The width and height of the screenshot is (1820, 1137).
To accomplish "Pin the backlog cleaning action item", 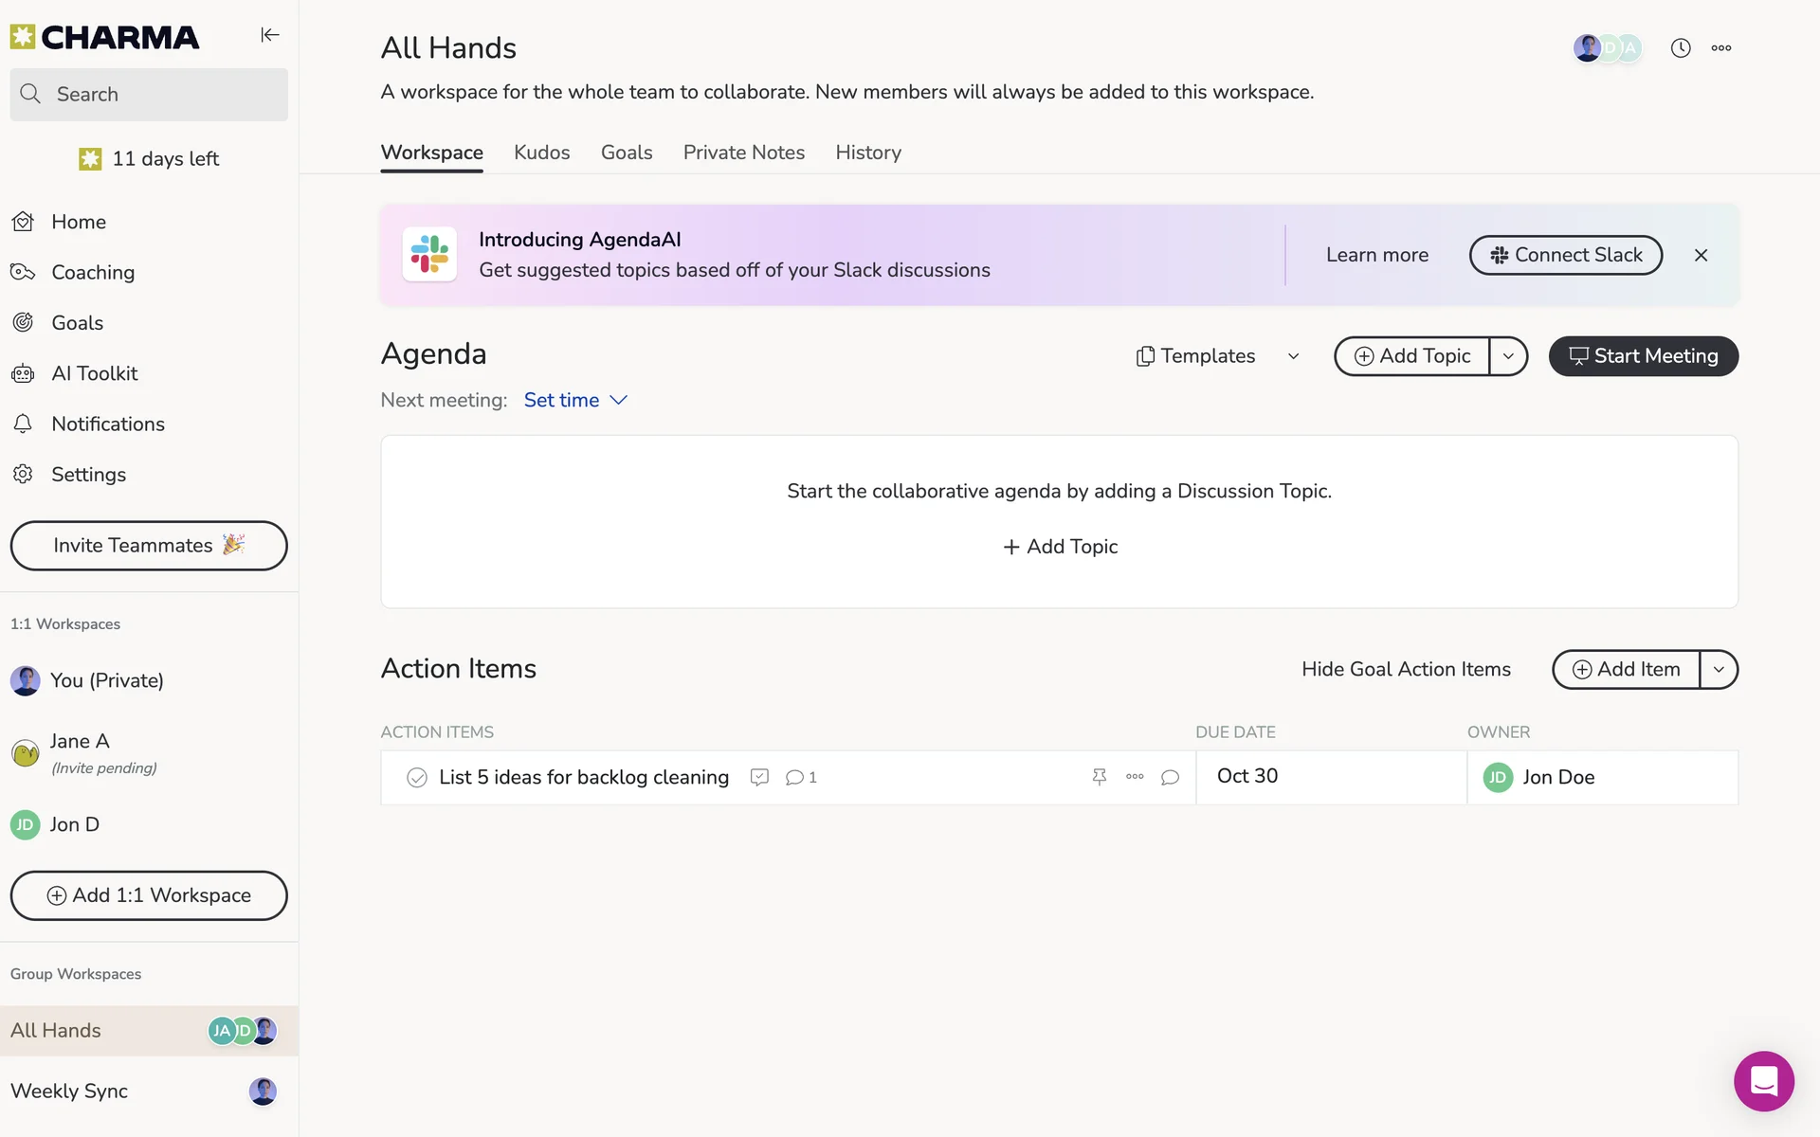I will tap(1099, 777).
